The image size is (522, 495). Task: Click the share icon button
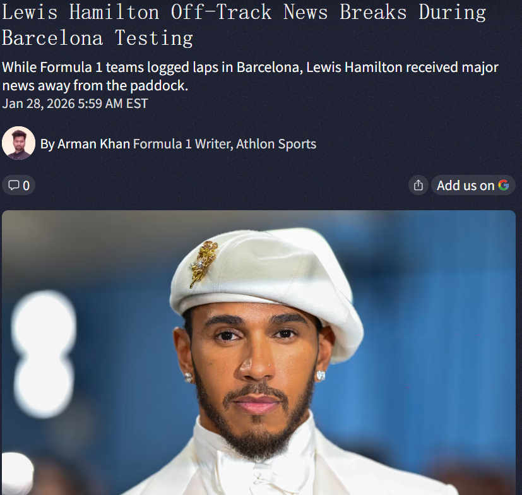pos(418,185)
